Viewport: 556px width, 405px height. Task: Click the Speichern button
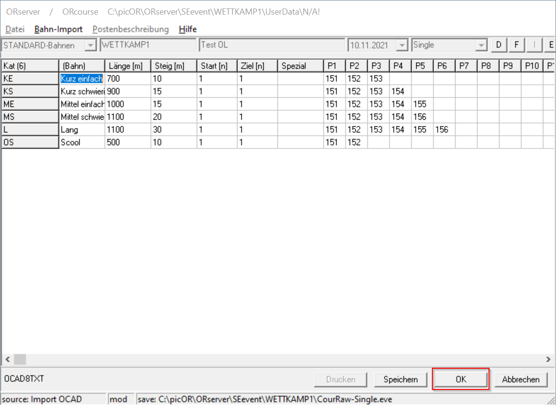pyautogui.click(x=400, y=380)
